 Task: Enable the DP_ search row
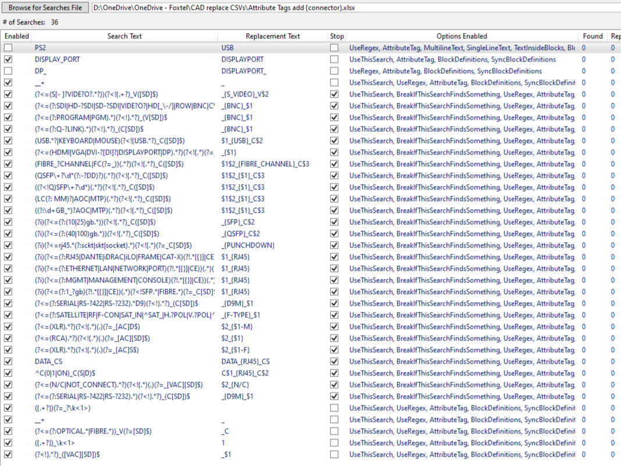point(8,71)
